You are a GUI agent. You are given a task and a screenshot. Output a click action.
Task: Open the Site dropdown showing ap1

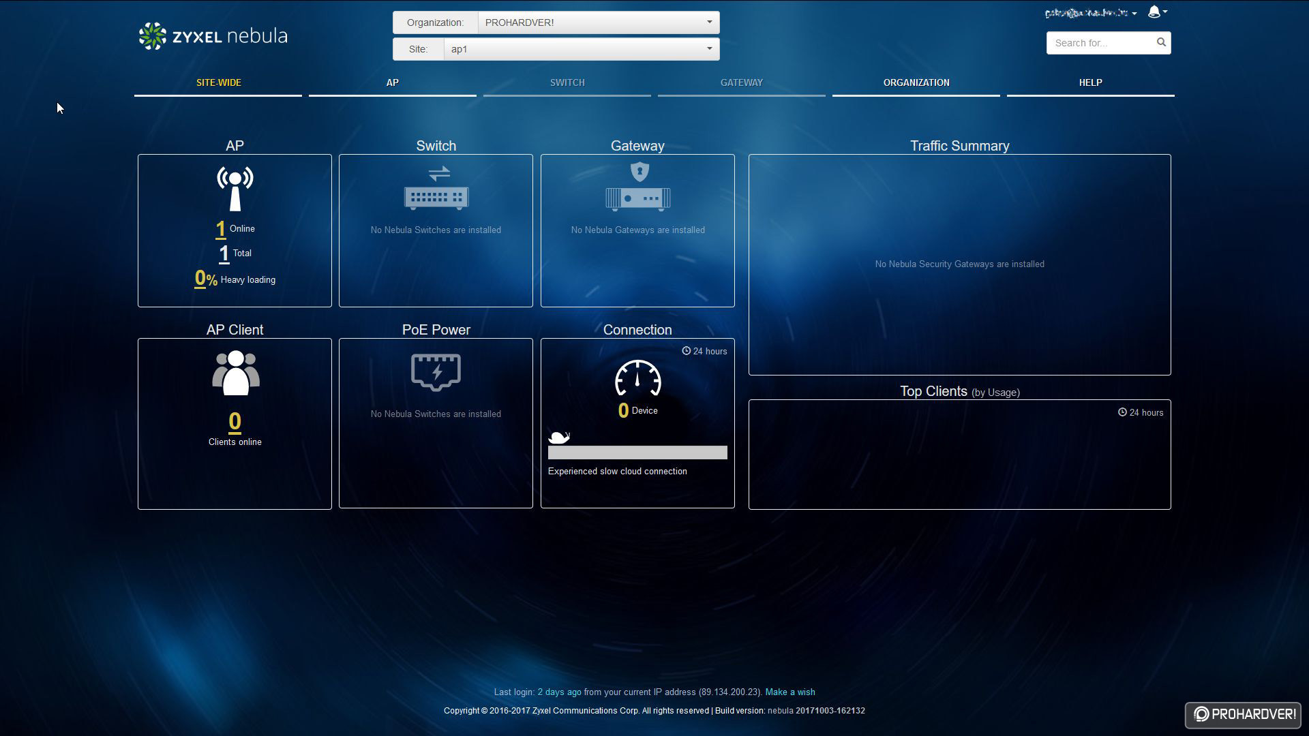582,49
